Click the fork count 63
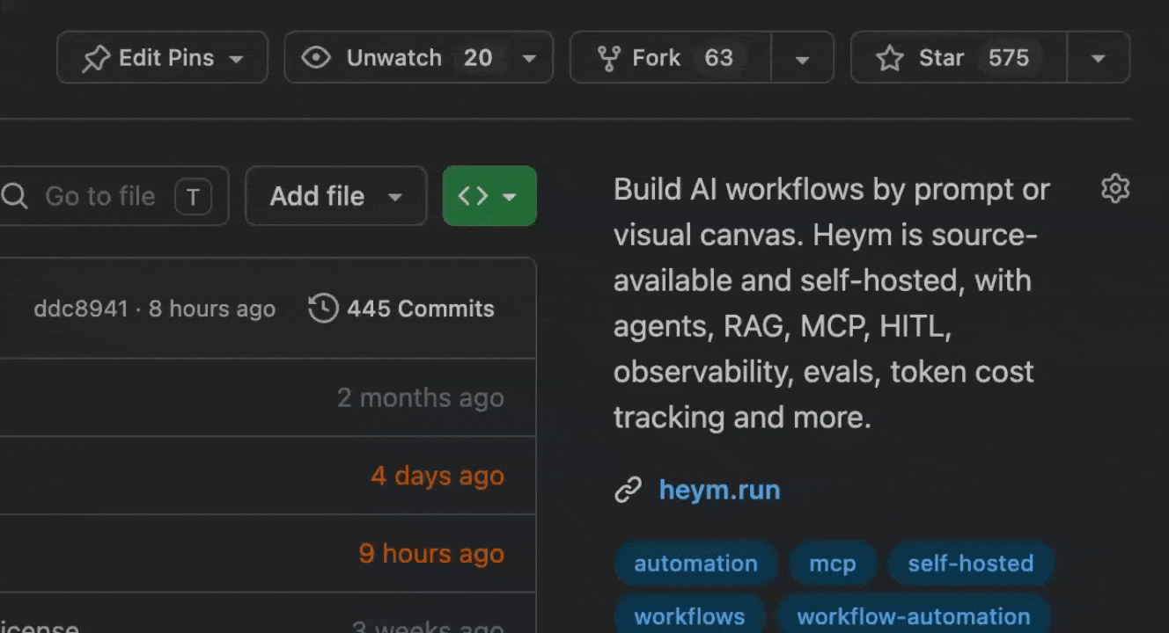The width and height of the screenshot is (1169, 633). tap(718, 58)
